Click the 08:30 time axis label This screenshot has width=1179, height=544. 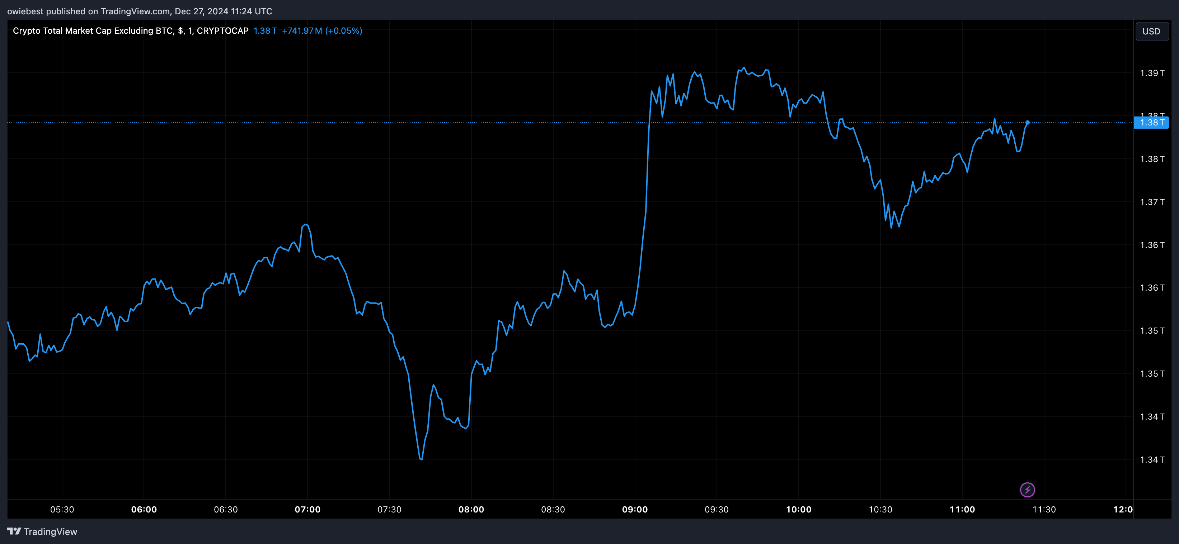pos(553,509)
